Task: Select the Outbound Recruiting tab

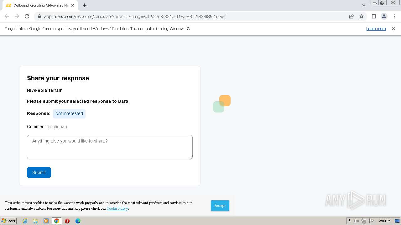Action: tap(39, 5)
